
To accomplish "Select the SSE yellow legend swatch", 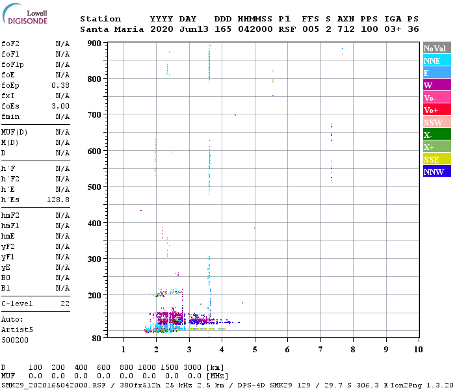I will [x=437, y=159].
